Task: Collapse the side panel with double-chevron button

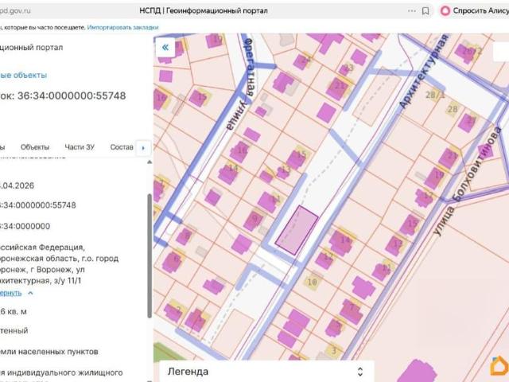Action: 165,48
